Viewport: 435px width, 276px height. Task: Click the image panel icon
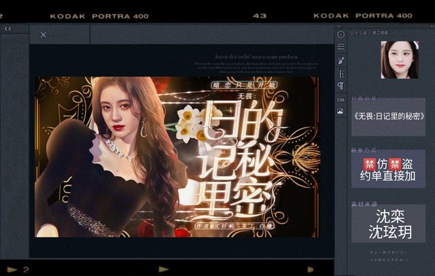[x=341, y=111]
